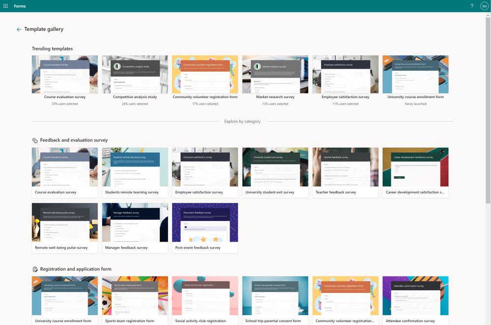Go back using the Template gallery arrow
This screenshot has height=325, width=491.
(x=19, y=29)
